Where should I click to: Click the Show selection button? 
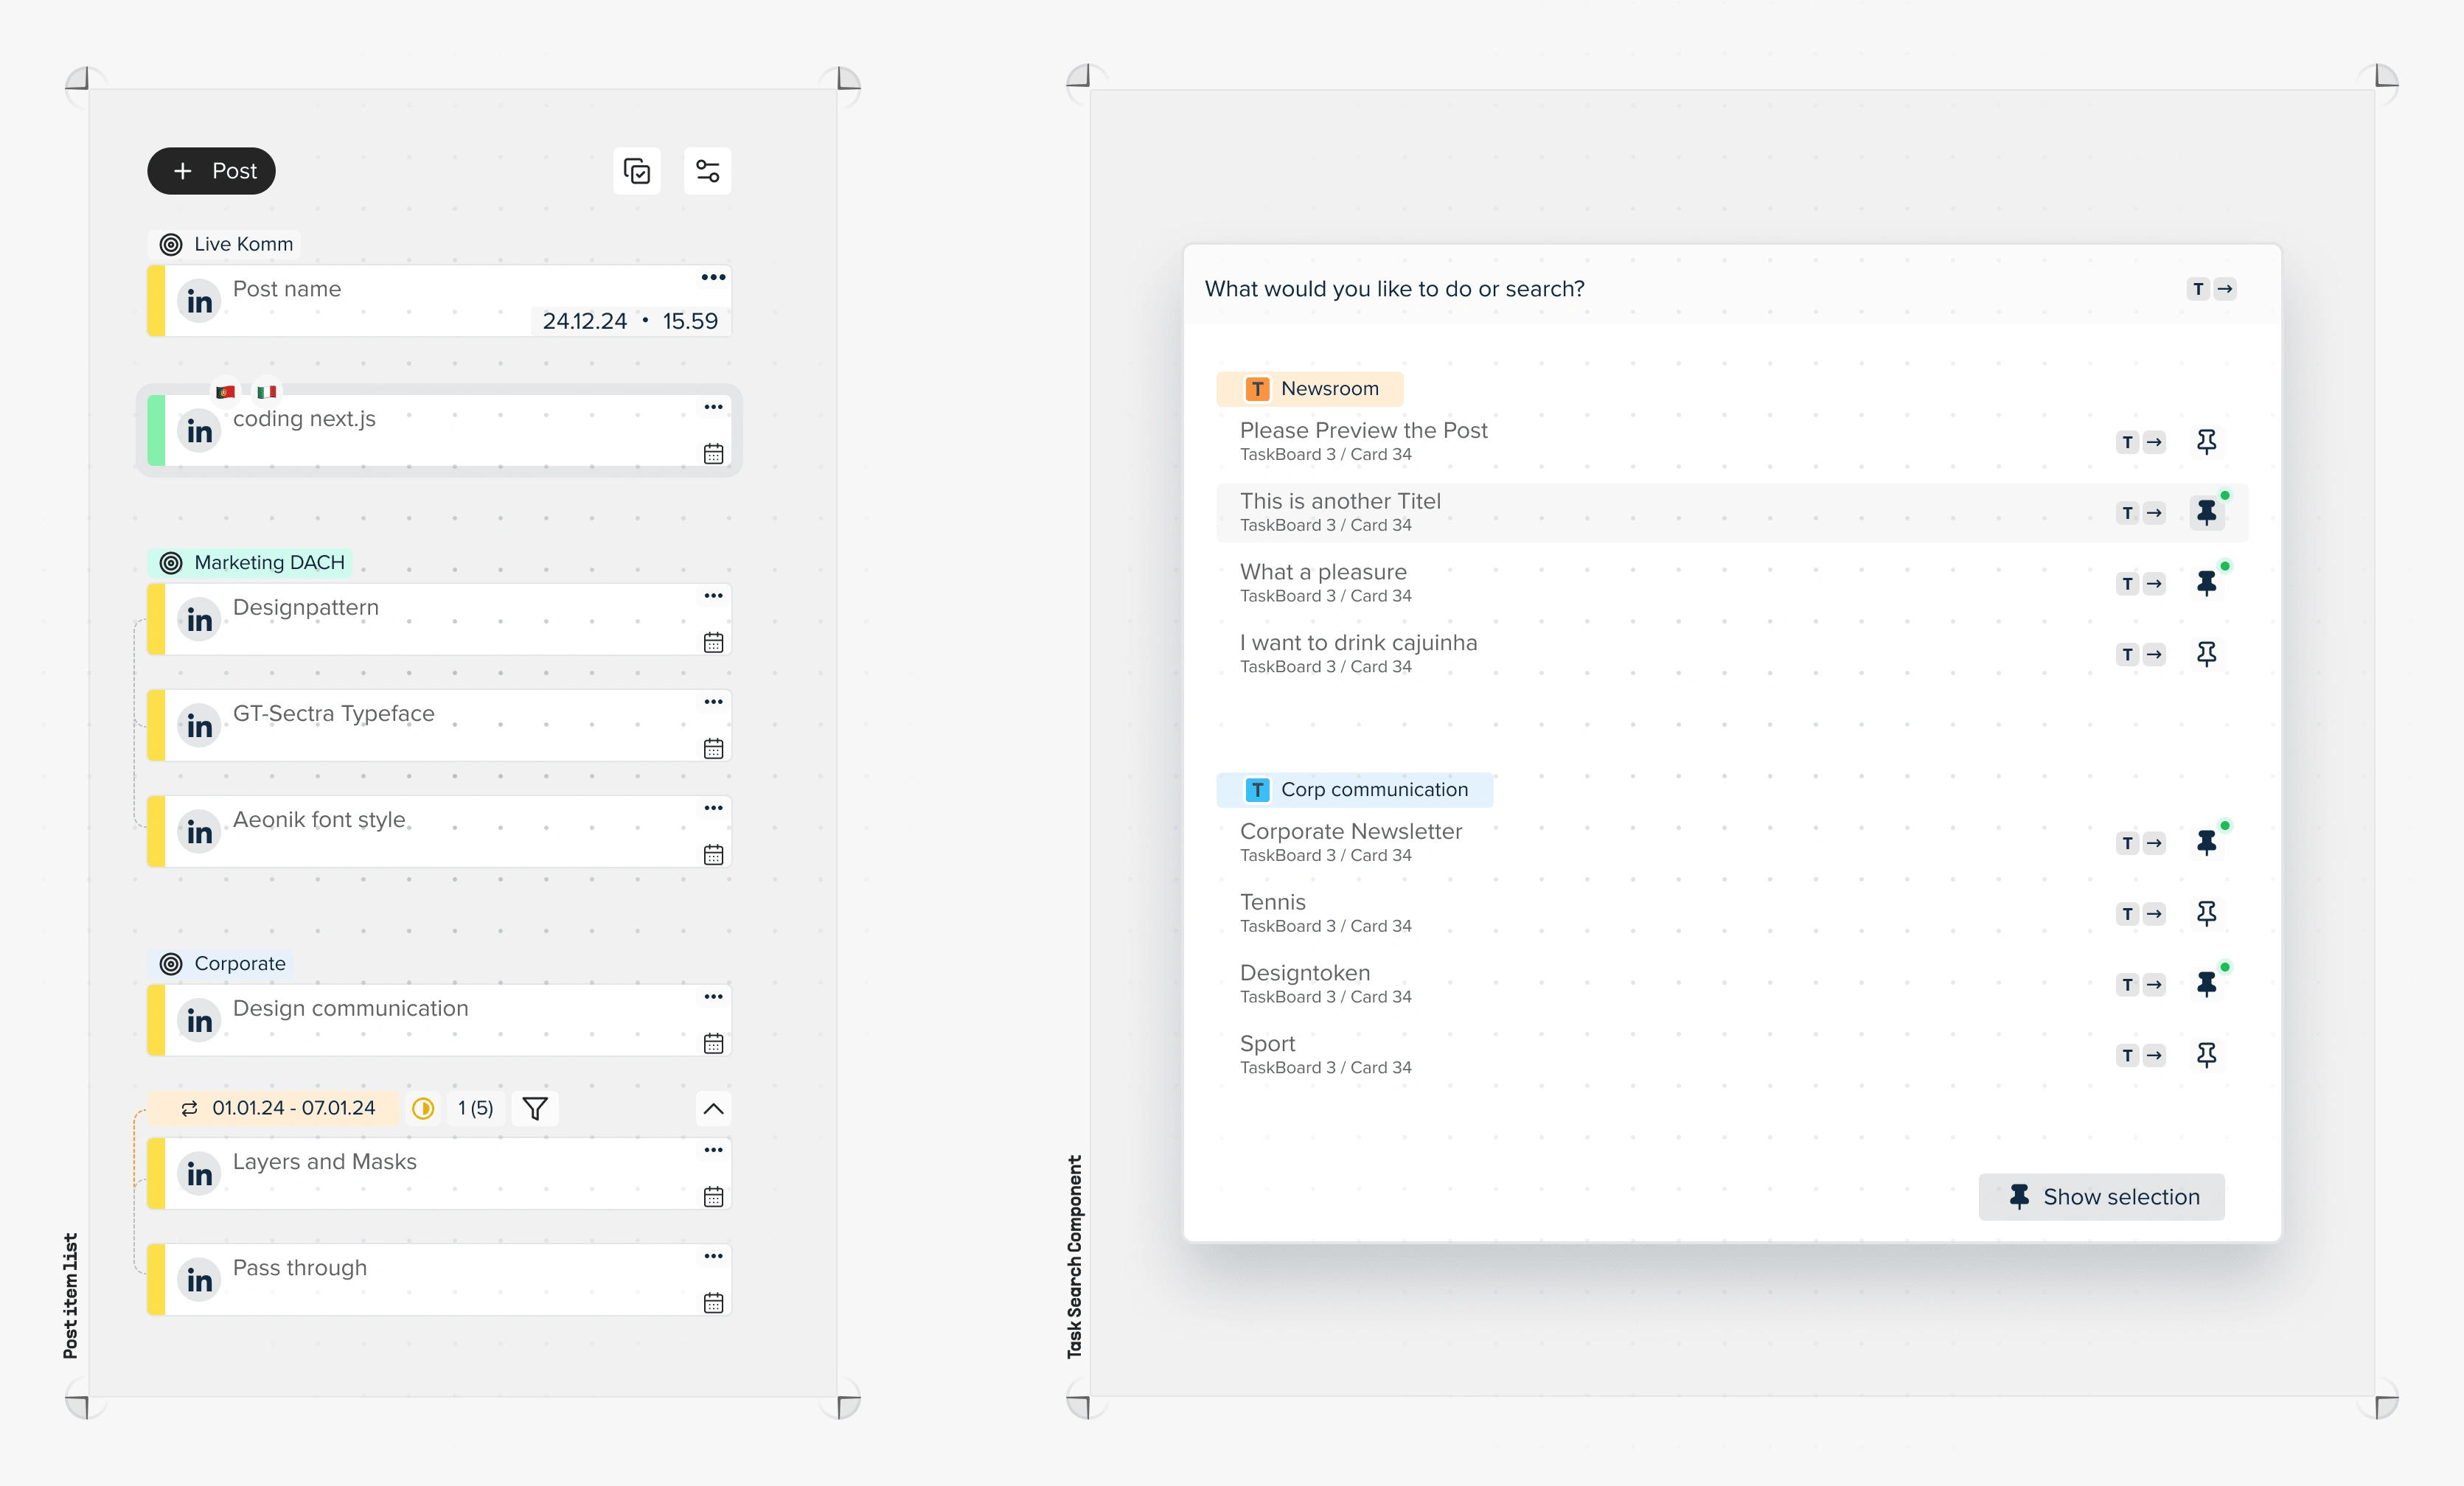coord(2101,1196)
